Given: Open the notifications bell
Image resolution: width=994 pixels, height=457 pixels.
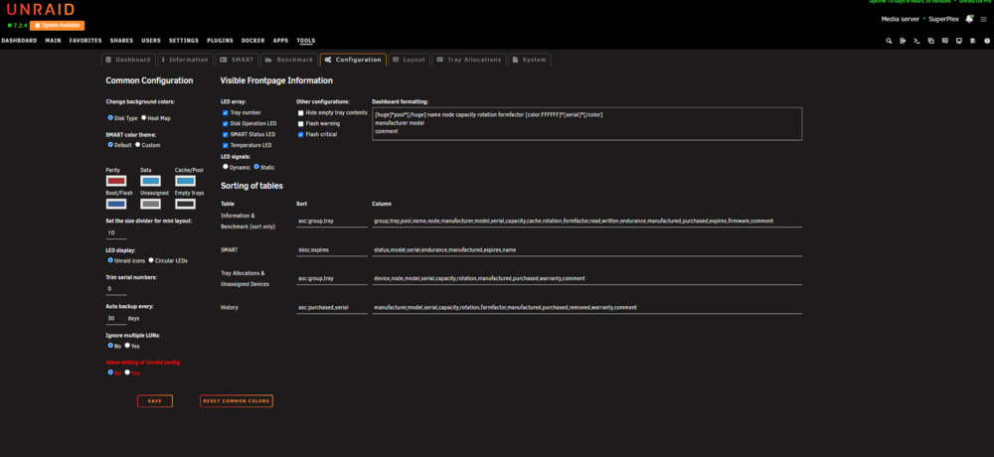Looking at the screenshot, I should (969, 19).
